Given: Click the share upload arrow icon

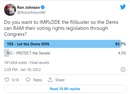Looking at the screenshot, I should pyautogui.click(x=50, y=80).
